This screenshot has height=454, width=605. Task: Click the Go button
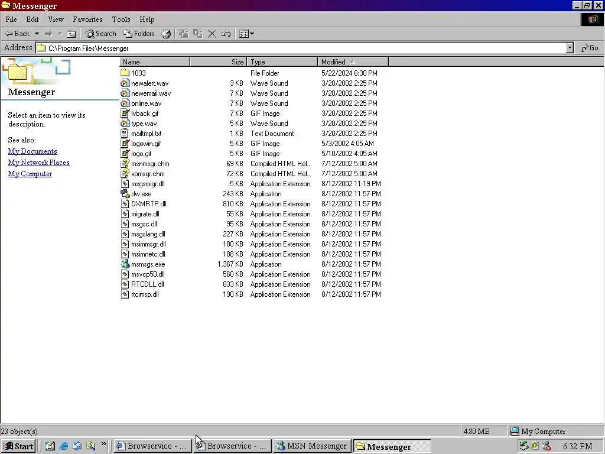pyautogui.click(x=589, y=48)
